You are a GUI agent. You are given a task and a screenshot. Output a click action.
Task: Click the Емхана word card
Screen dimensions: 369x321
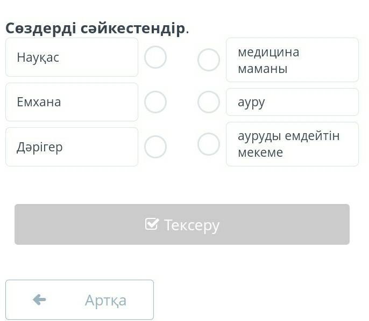click(x=72, y=102)
